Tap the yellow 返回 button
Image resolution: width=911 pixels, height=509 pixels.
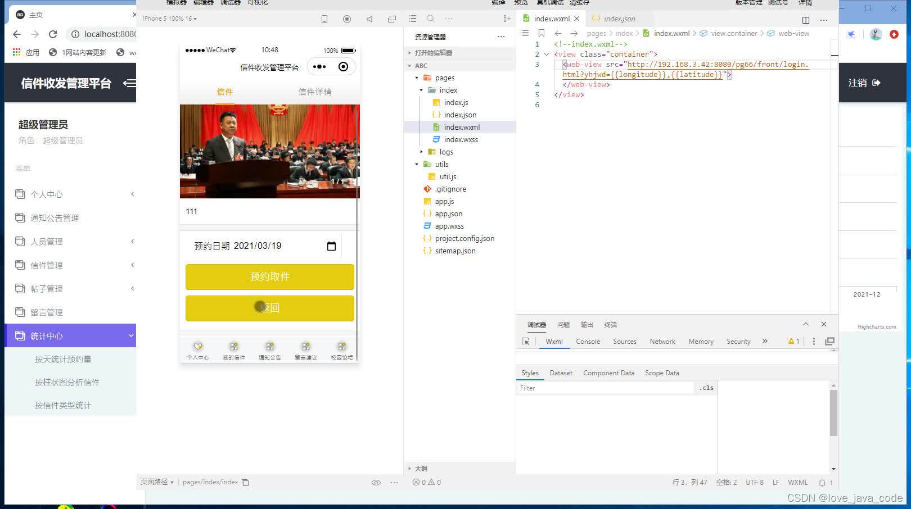(270, 308)
